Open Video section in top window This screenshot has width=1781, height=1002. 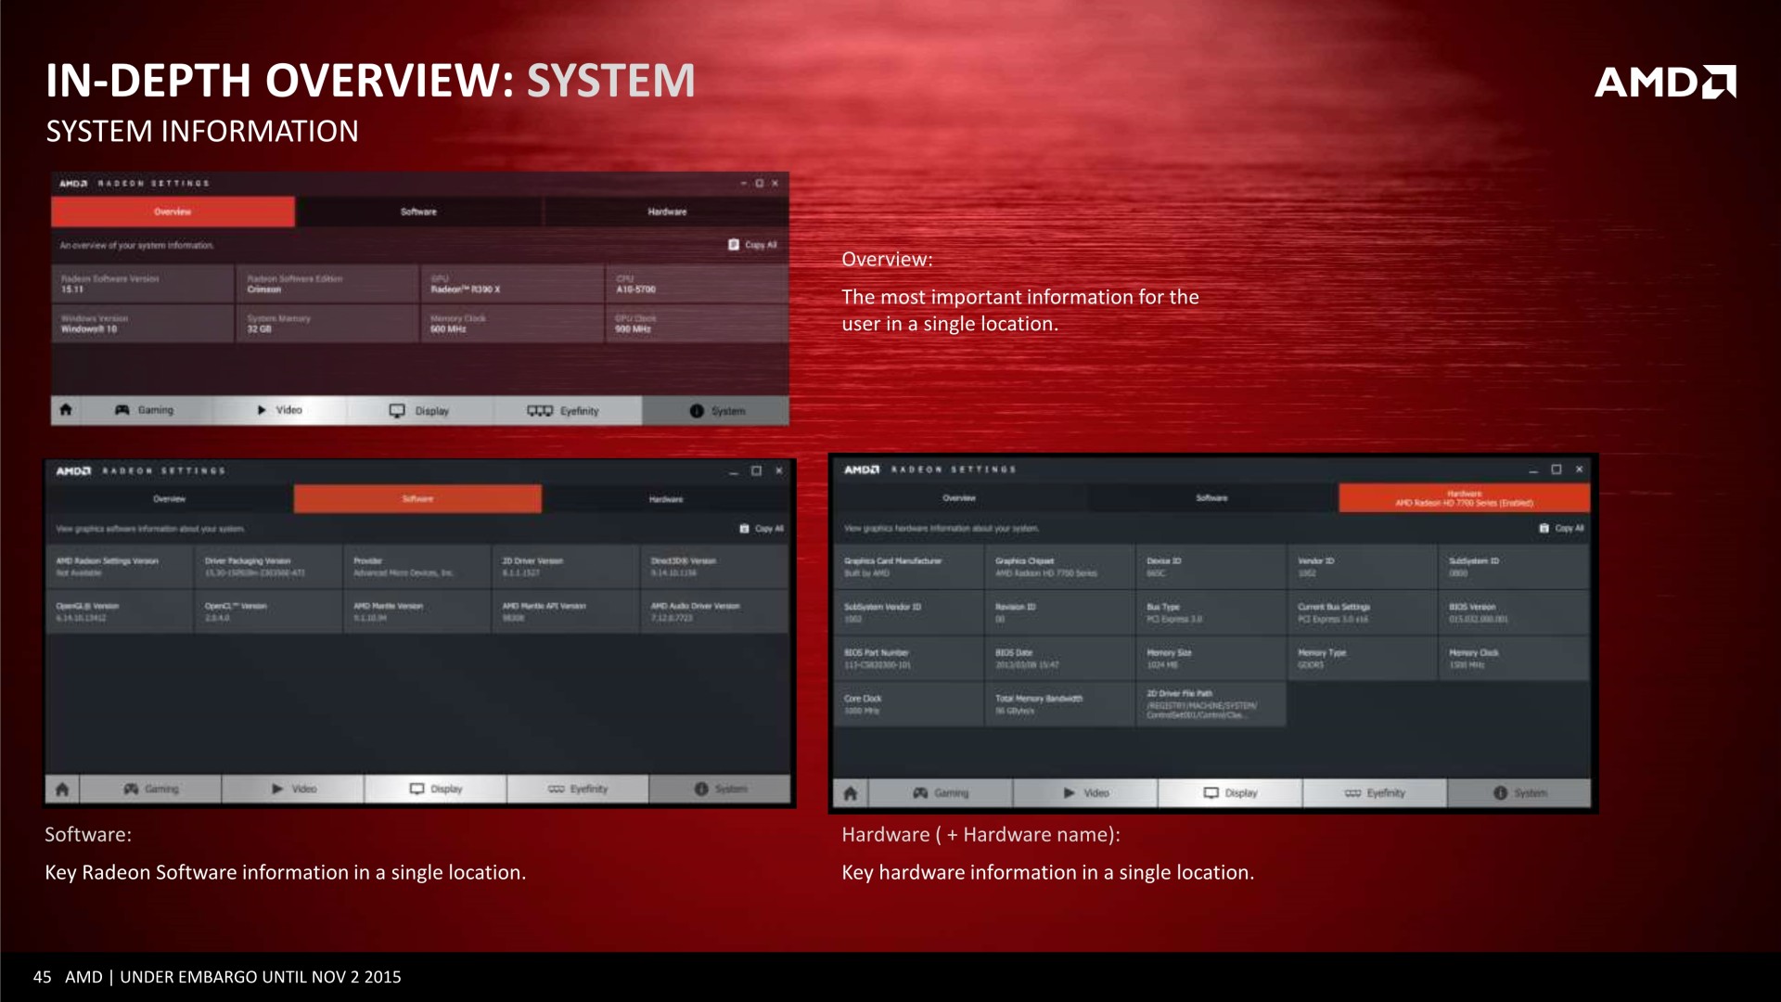point(279,410)
